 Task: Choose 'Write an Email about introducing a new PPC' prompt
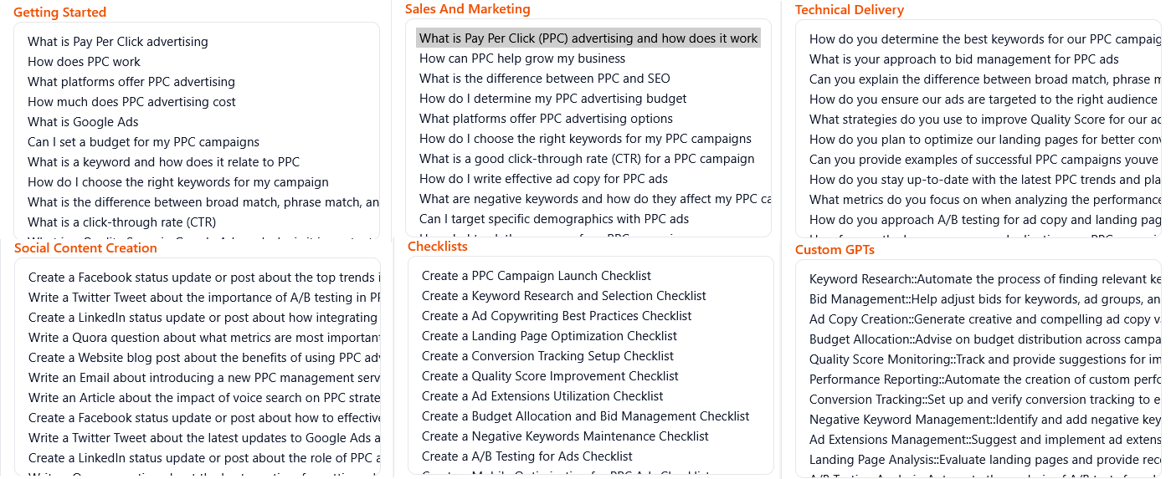coord(203,378)
